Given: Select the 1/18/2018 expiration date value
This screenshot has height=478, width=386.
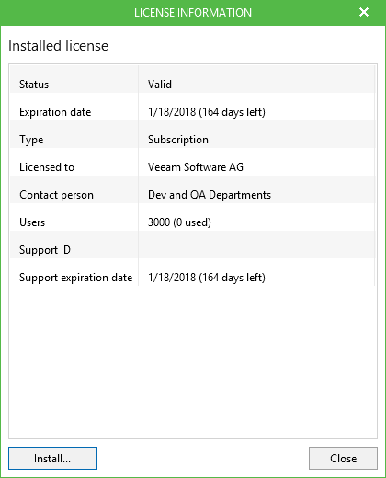Looking at the screenshot, I should click(207, 112).
